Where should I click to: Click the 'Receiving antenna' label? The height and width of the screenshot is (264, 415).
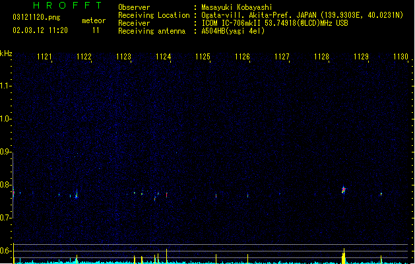tap(152, 31)
